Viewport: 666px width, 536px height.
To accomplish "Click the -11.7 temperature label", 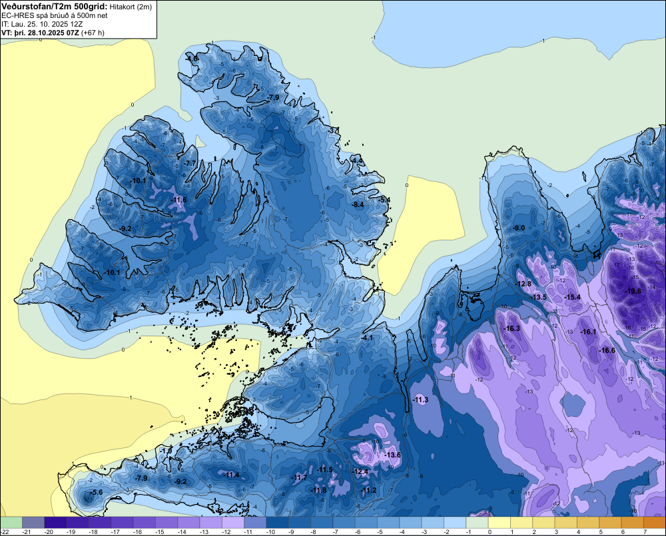I will [x=299, y=478].
